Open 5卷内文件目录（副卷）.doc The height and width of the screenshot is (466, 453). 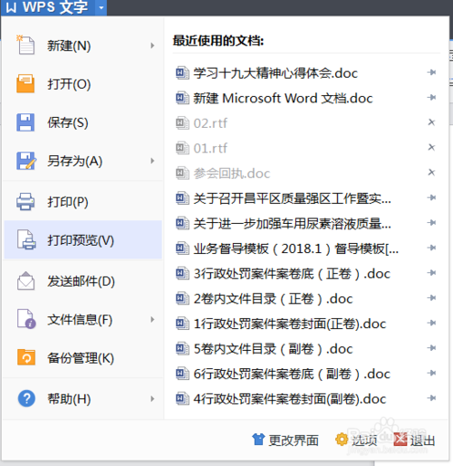point(306,349)
